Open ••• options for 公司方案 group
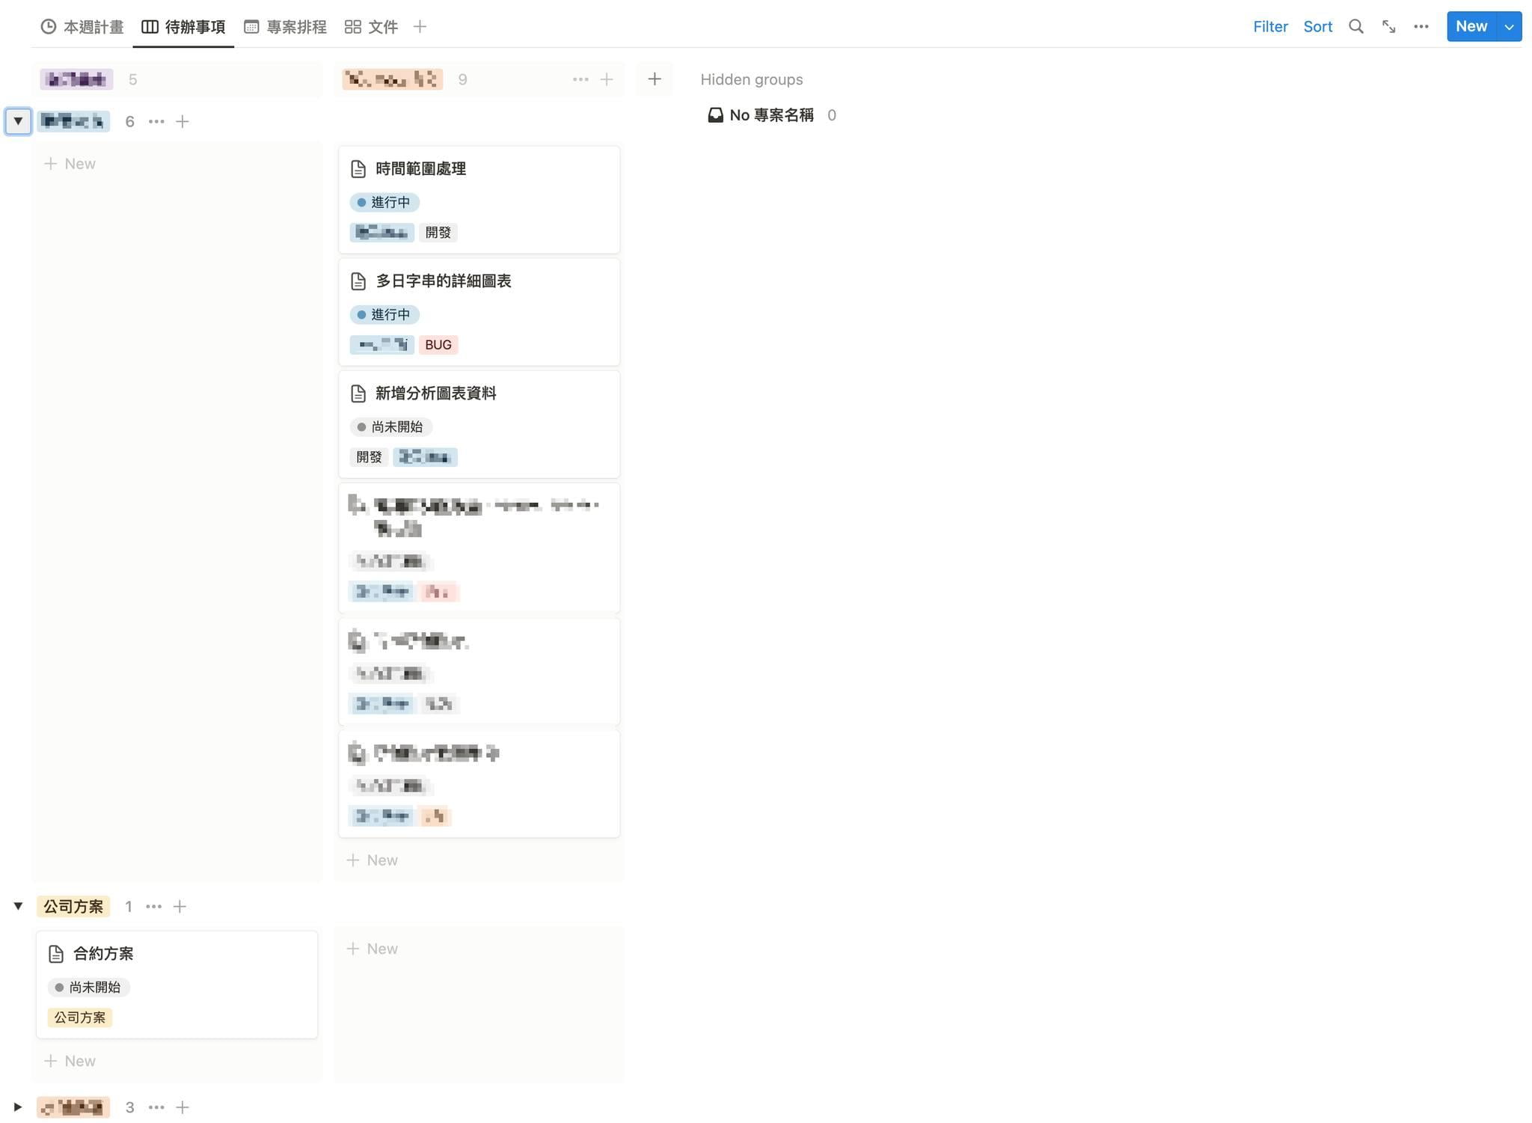 (x=154, y=906)
